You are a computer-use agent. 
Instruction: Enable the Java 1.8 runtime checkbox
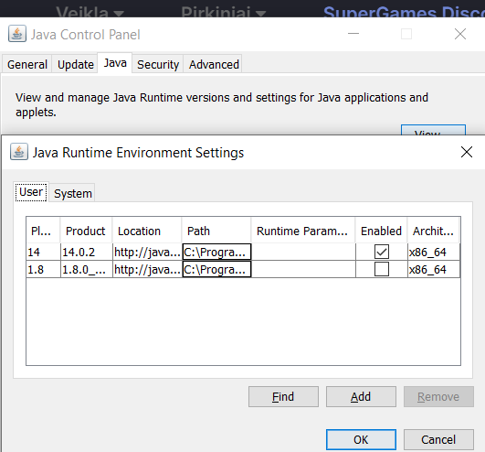tap(382, 269)
